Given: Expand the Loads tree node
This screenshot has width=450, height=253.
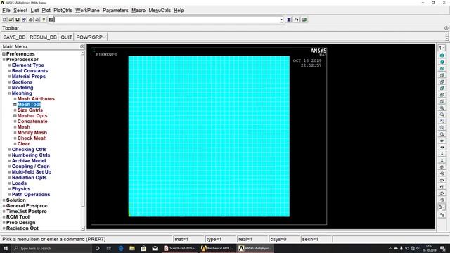Looking at the screenshot, I should [9, 183].
